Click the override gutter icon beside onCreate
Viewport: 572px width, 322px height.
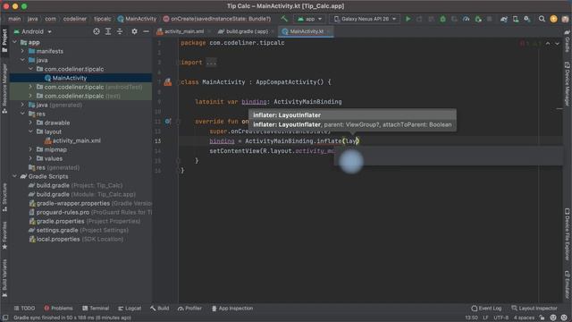167,122
